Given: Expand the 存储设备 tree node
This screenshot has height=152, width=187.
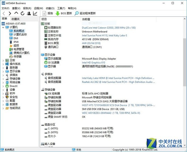Looking at the screenshot, I should [3, 79].
